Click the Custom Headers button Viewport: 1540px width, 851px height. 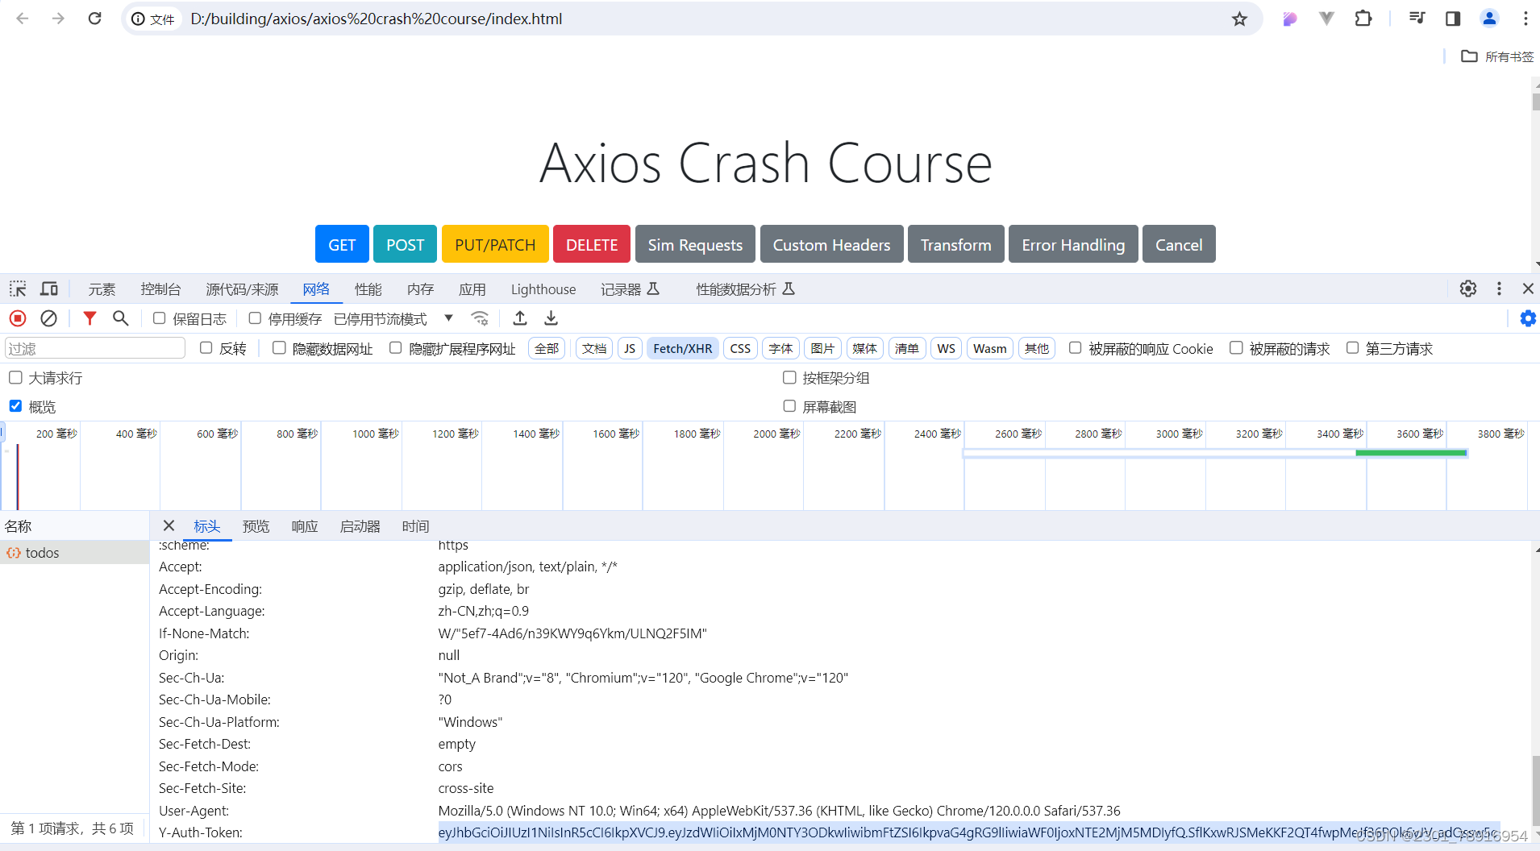coord(831,244)
